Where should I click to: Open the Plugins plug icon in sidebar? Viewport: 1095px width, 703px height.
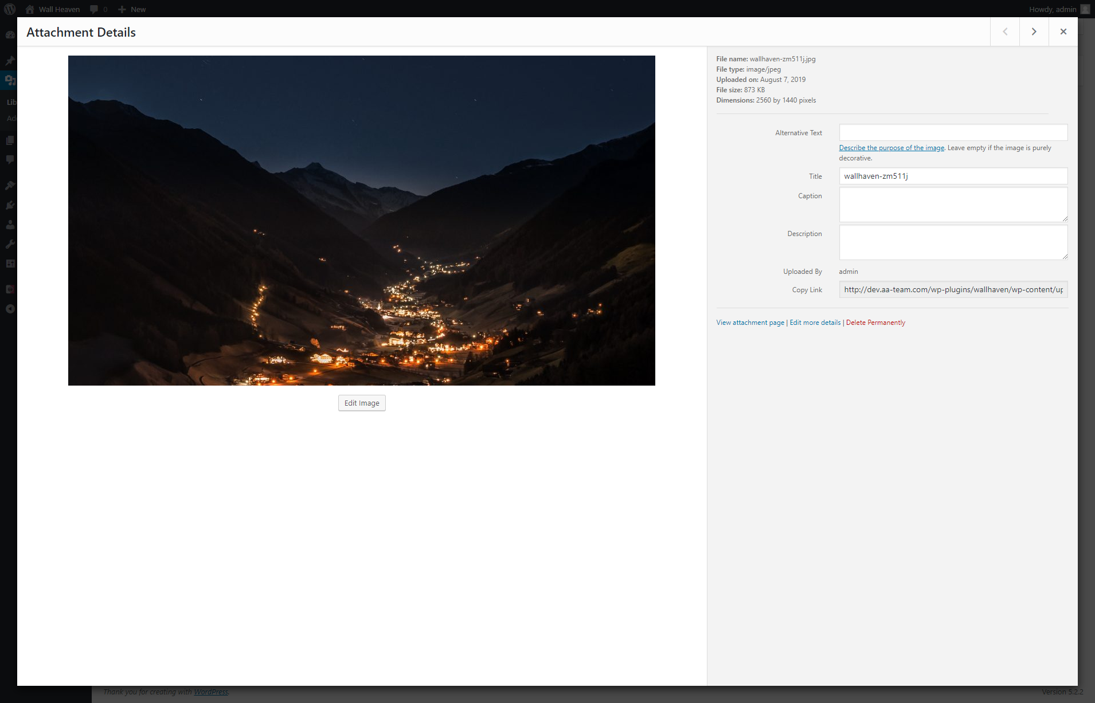click(x=10, y=205)
